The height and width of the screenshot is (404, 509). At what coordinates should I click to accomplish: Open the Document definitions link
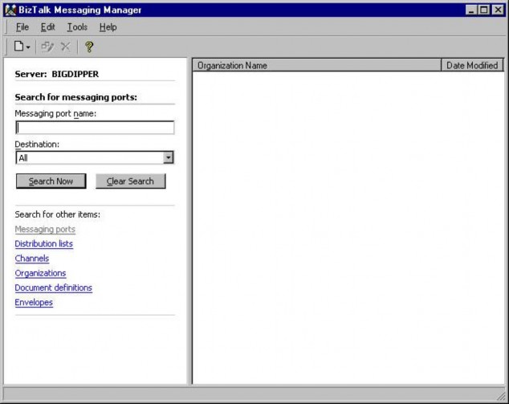tap(54, 288)
